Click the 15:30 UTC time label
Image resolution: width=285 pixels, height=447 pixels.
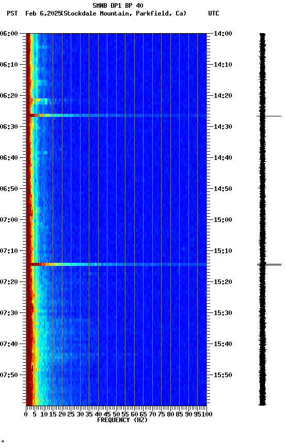[223, 313]
